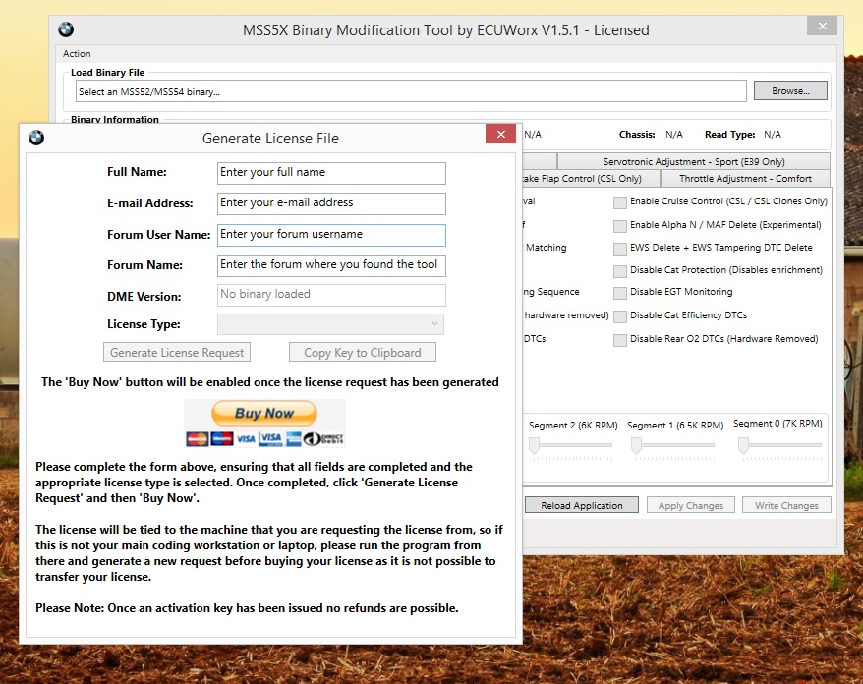
Task: Click the E-mail Address input field
Action: (331, 203)
